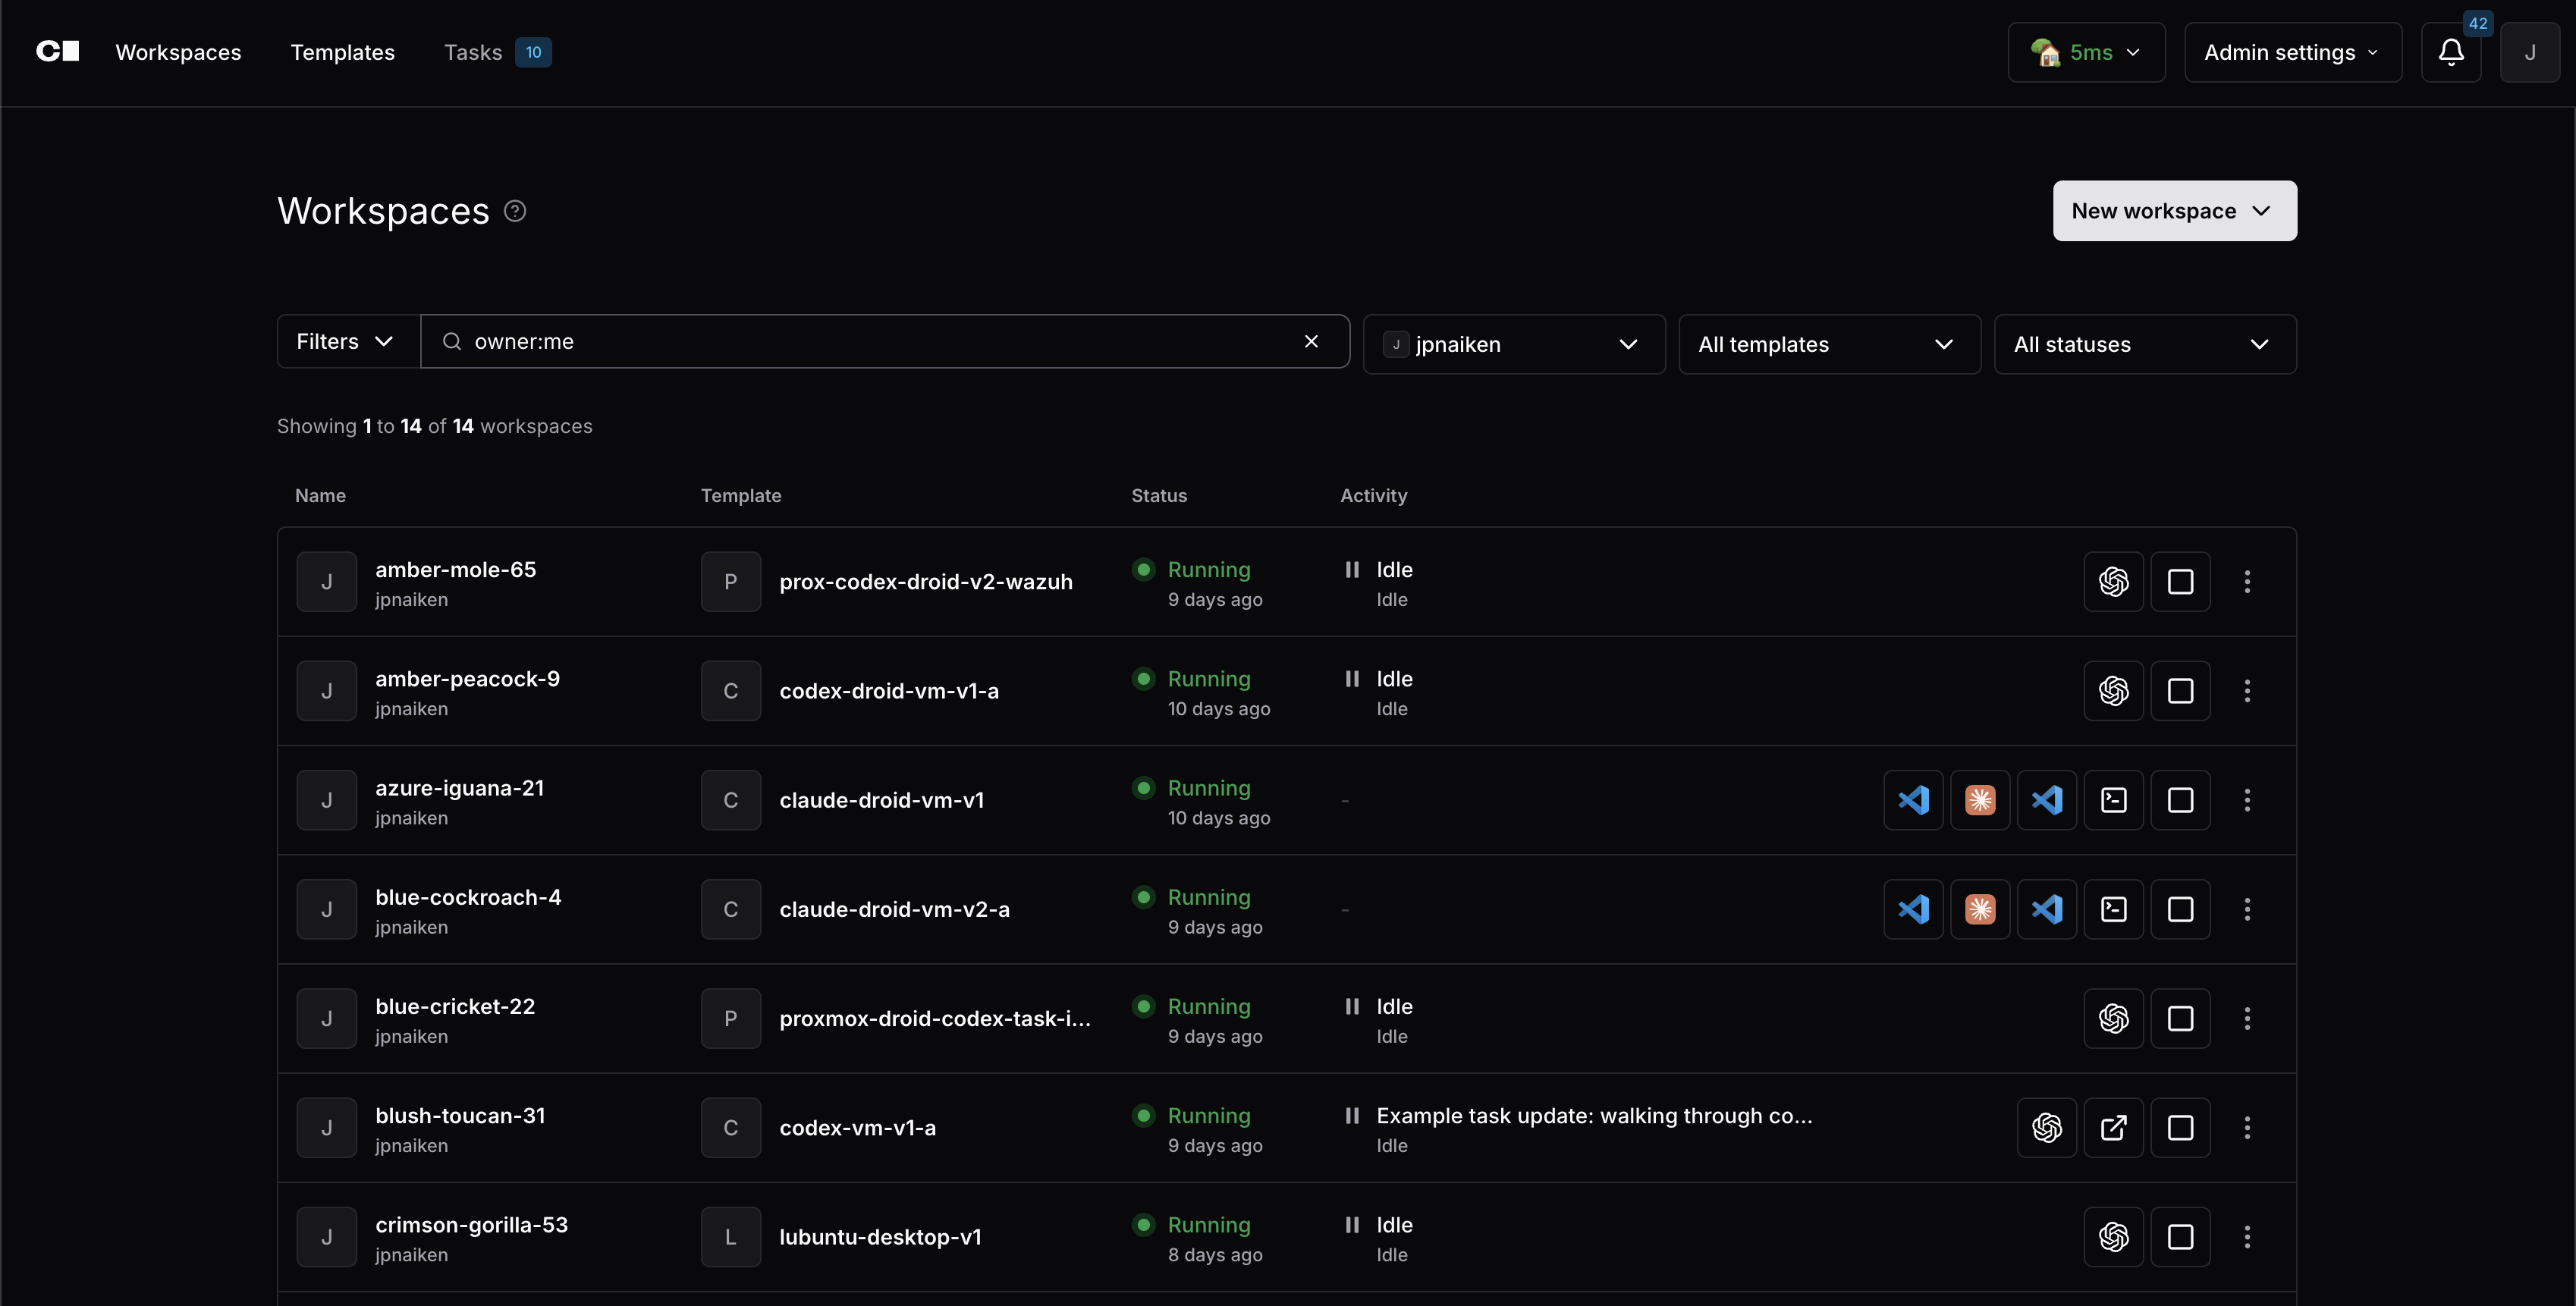Open the ChatGPT app on crimson-gorilla-53
The height and width of the screenshot is (1306, 2576).
point(2114,1236)
